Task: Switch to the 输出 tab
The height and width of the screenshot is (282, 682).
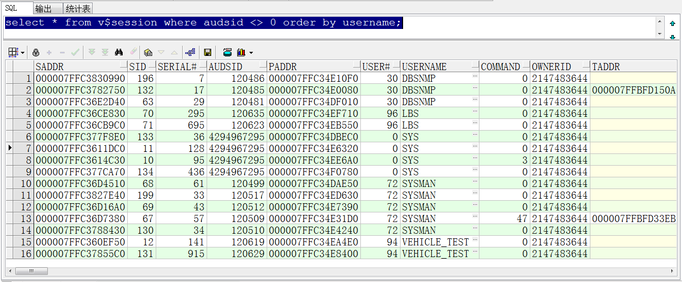Action: pos(48,8)
